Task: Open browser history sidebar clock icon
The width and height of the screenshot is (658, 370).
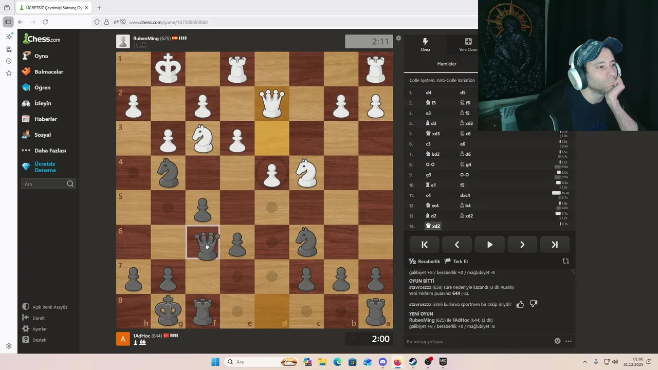Action: (9, 61)
